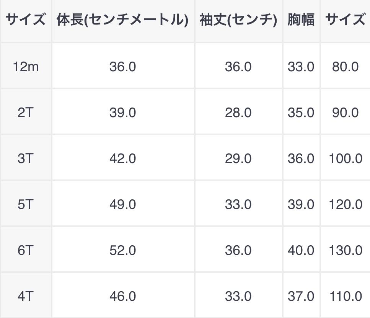Click the 110.0 size value cell

point(345,296)
